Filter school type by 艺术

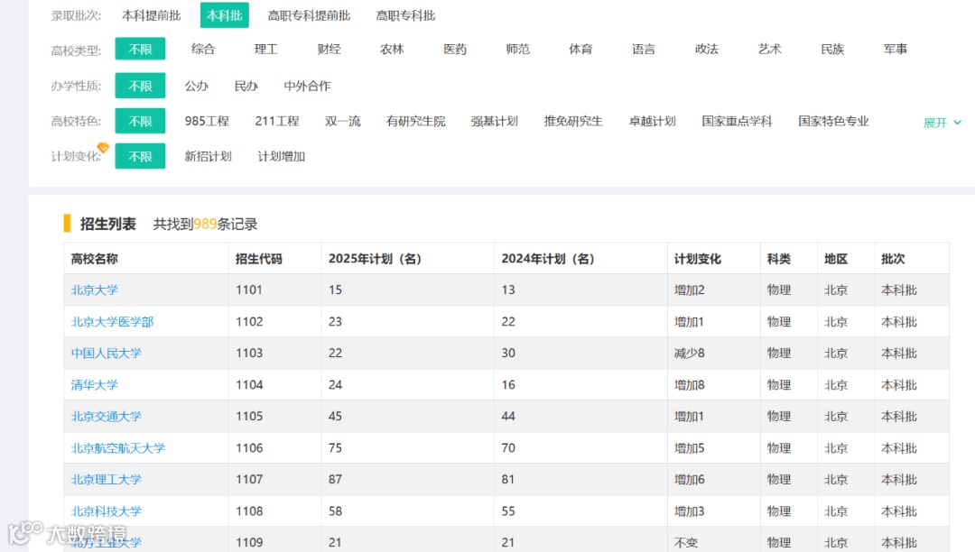tap(770, 49)
